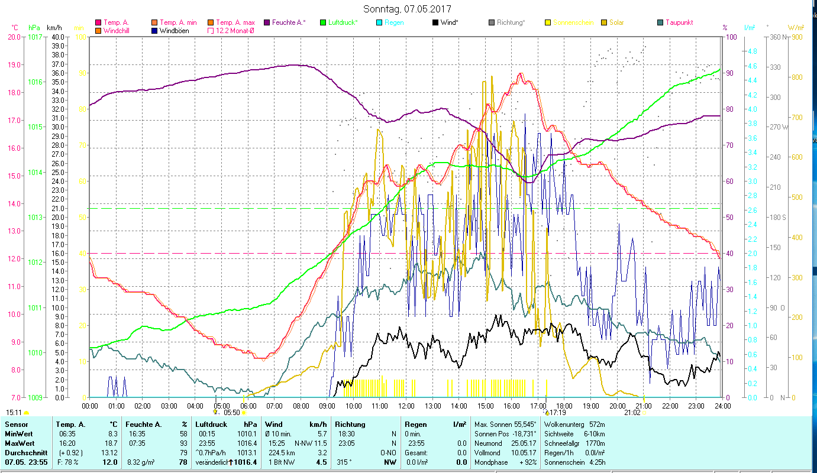This screenshot has width=817, height=473.
Task: Click the Mondphase +92% entry
Action: click(506, 462)
